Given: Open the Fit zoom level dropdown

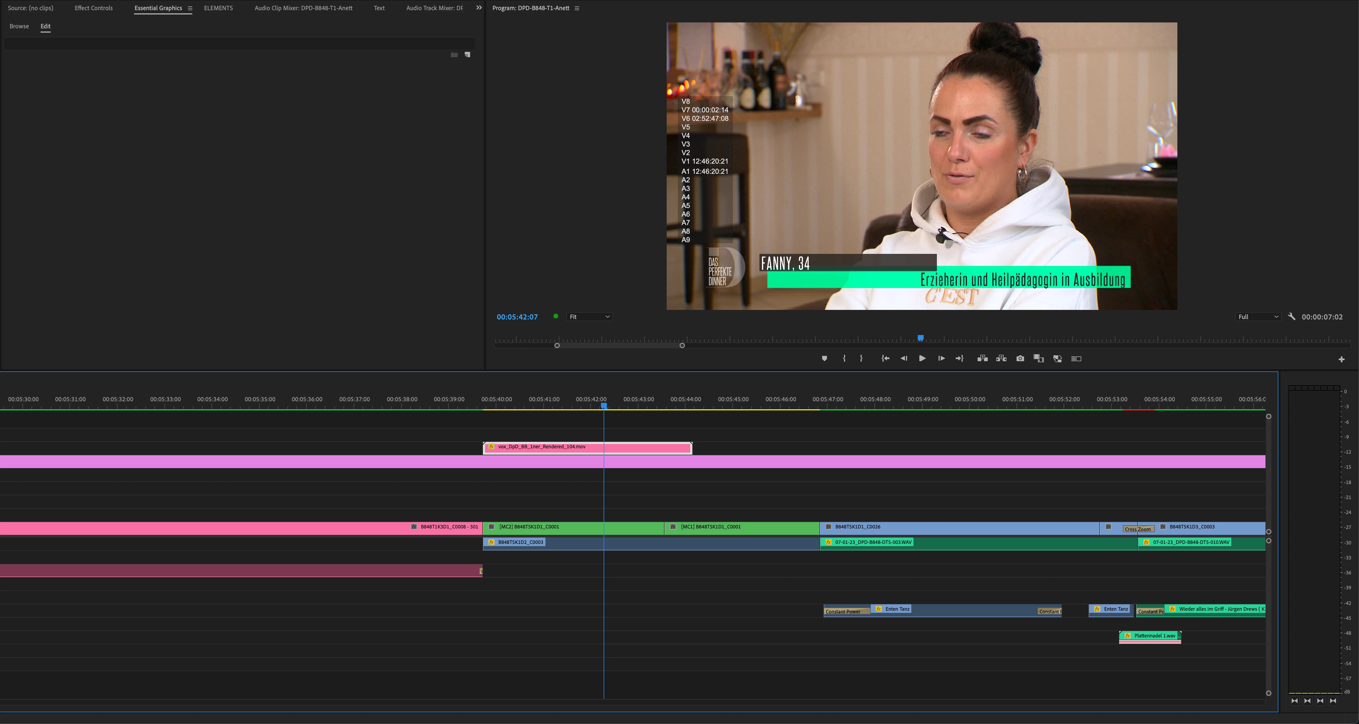Looking at the screenshot, I should point(589,317).
